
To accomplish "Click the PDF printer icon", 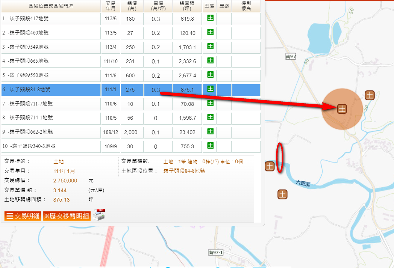I will click(x=99, y=215).
